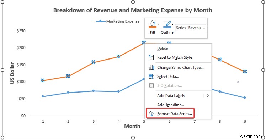Click the Format Data Series paint icon

[151, 114]
